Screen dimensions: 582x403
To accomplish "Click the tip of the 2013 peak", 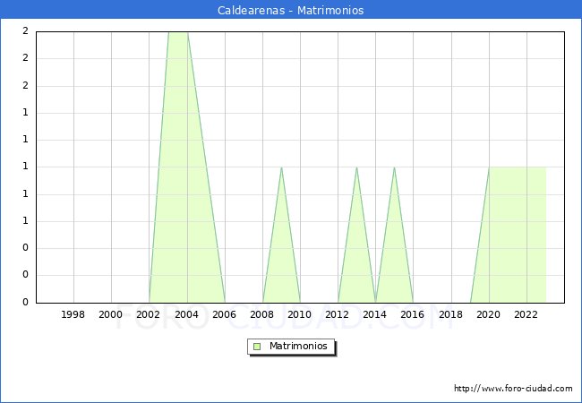I will (x=356, y=167).
